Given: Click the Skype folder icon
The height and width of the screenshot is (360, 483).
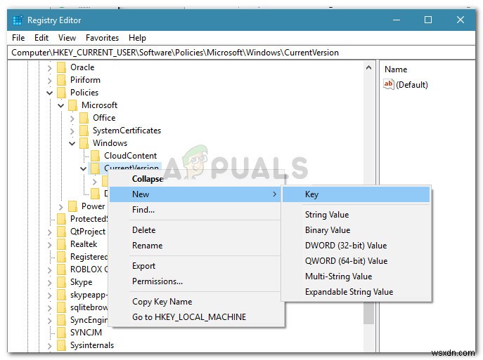Looking at the screenshot, I should 62,282.
